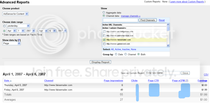The width and height of the screenshot is (210, 103).
Task: Open the end year 2007 dropdown
Action: pos(62,31)
